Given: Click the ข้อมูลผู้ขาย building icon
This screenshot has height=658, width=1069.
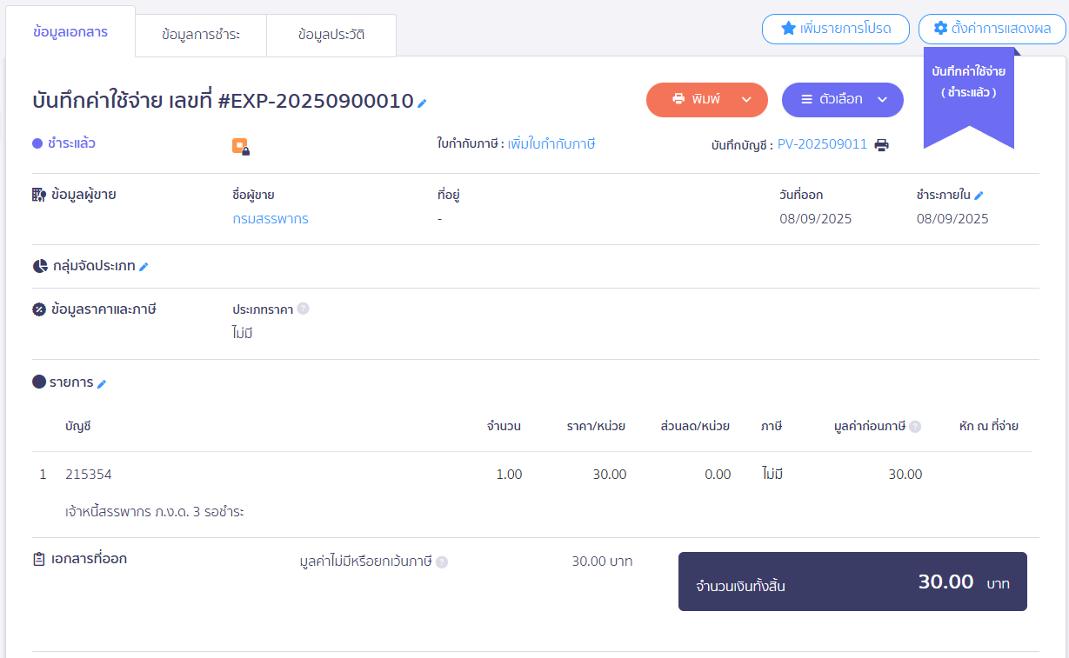Looking at the screenshot, I should coord(39,195).
